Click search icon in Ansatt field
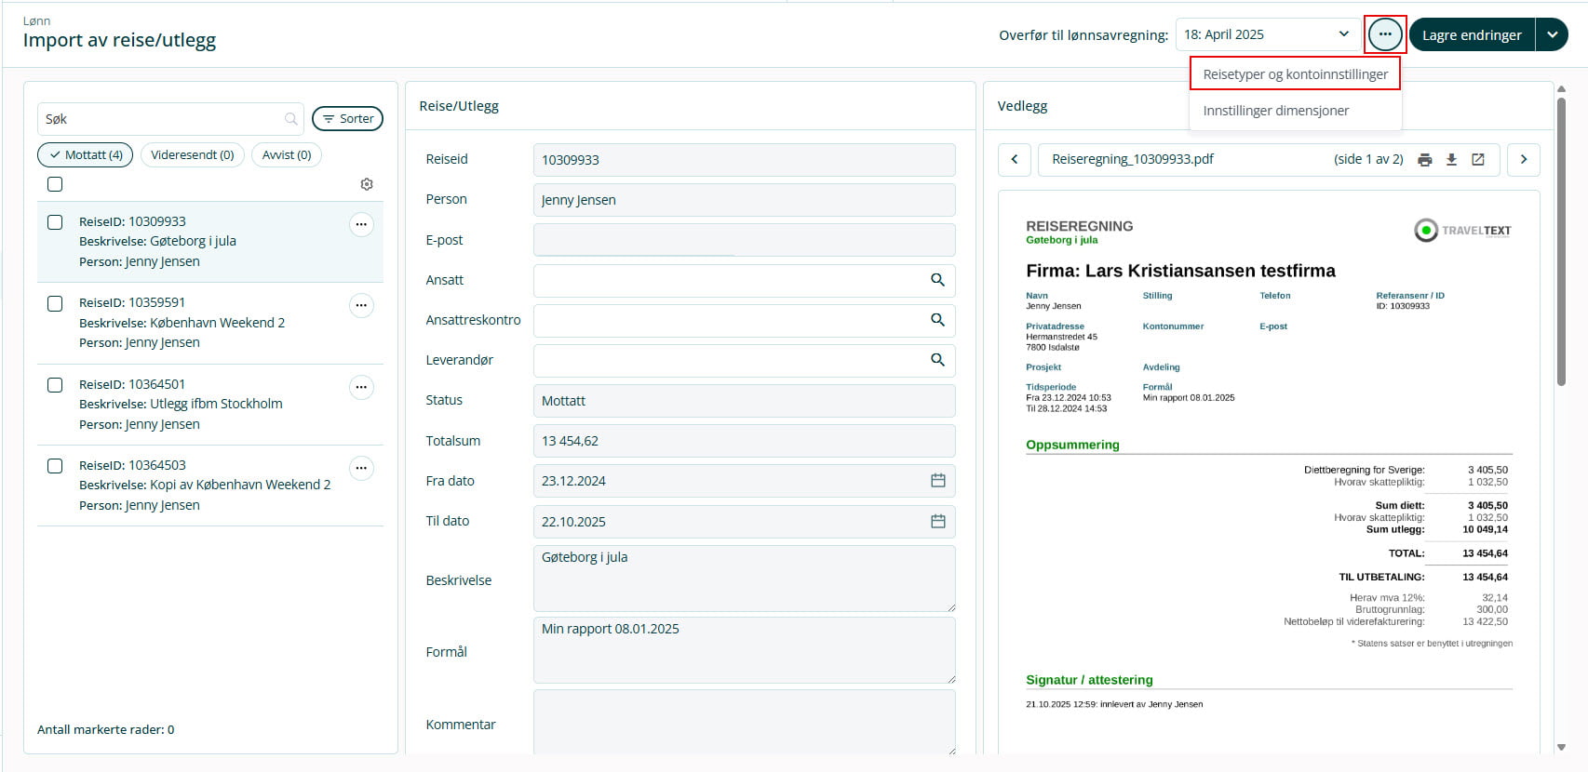The width and height of the screenshot is (1588, 772). pyautogui.click(x=937, y=280)
